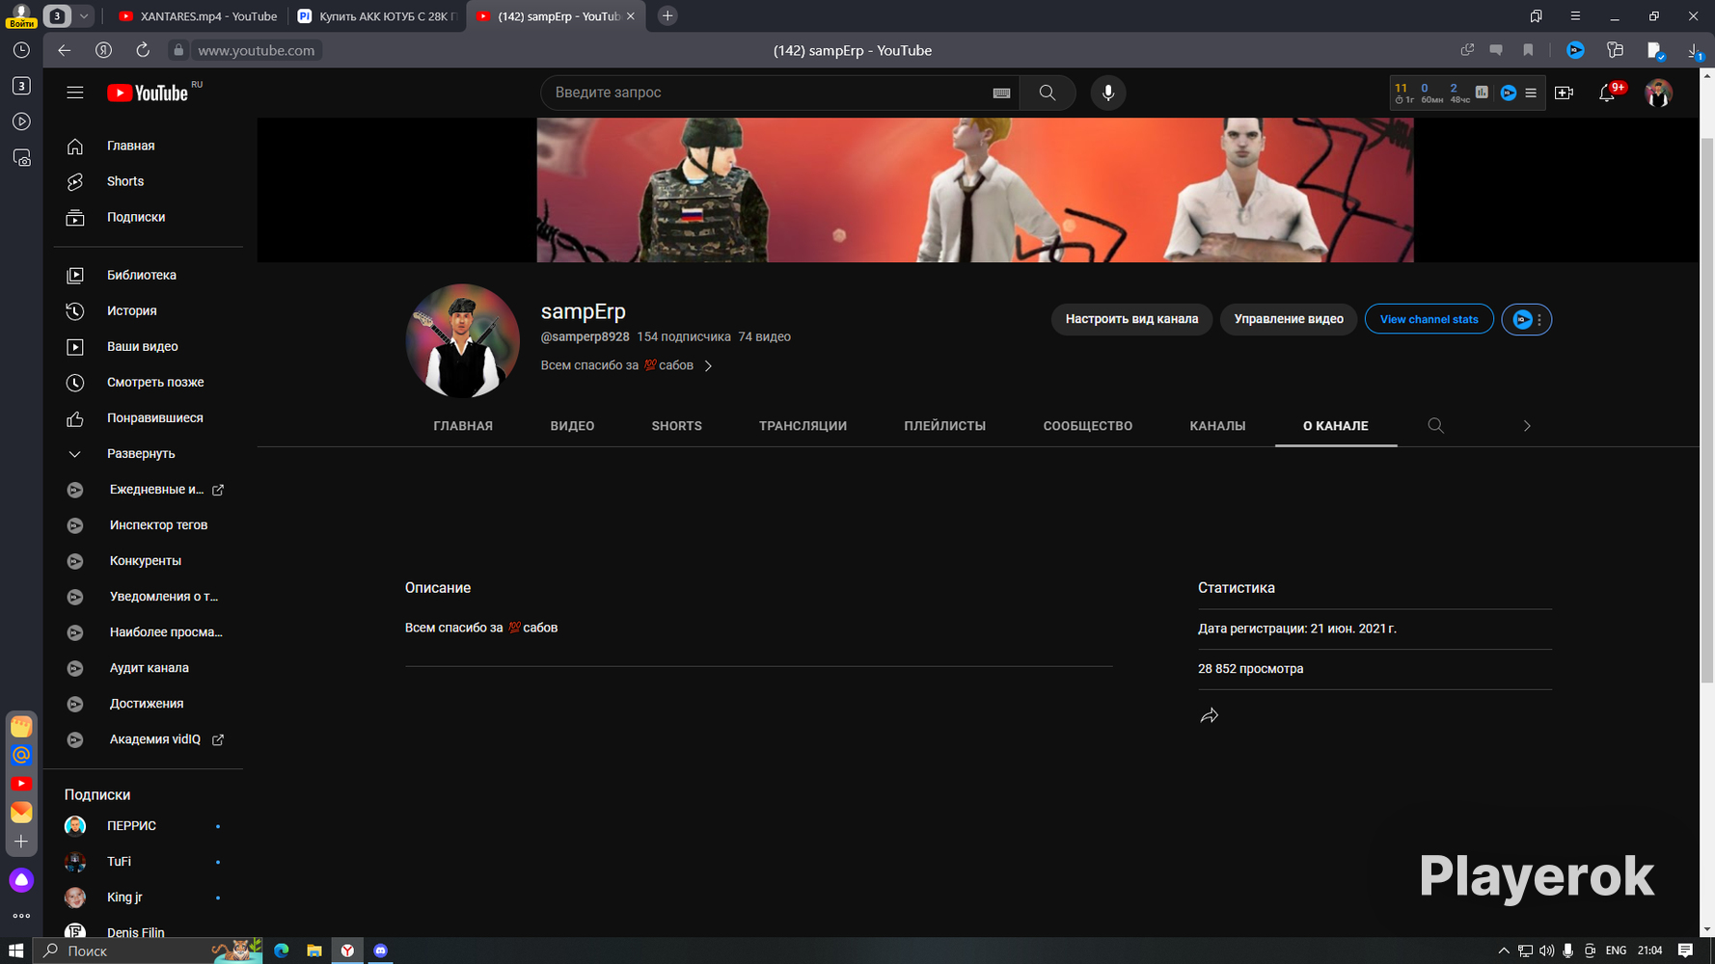Open the SHORTS channel tab

tap(676, 425)
